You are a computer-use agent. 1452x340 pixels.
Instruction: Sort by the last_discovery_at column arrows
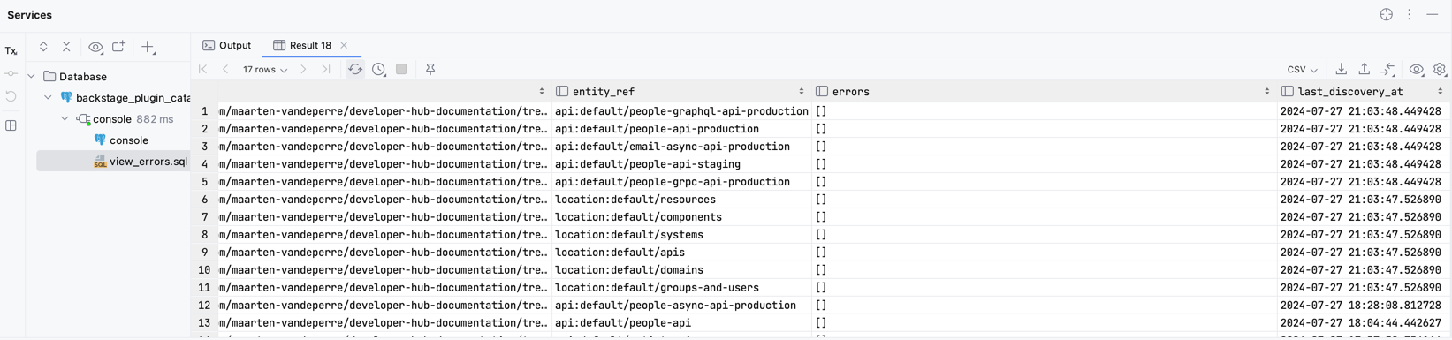coord(1440,92)
